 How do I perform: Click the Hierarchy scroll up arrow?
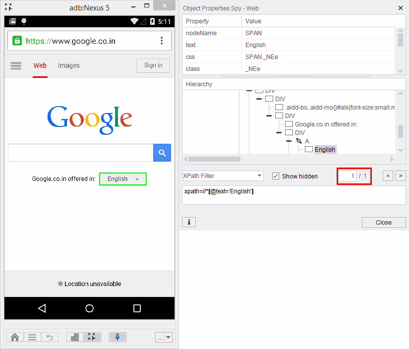pos(401,93)
